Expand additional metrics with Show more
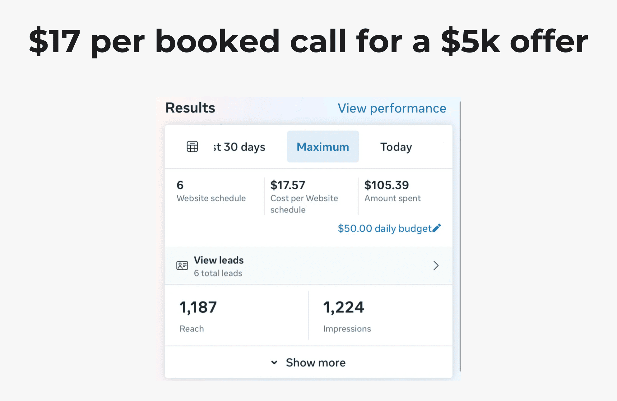This screenshot has width=617, height=401. (x=316, y=362)
